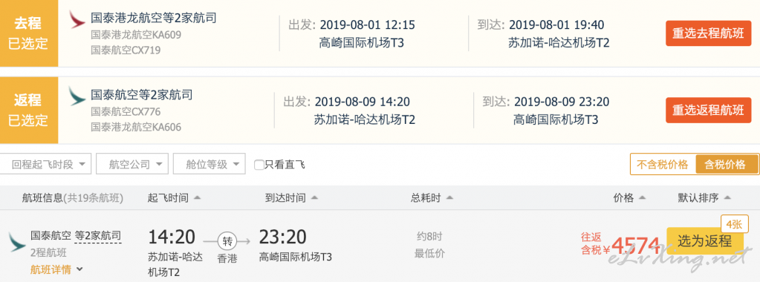Check the 只看直飞 checkbox
The height and width of the screenshot is (282, 760).
pyautogui.click(x=259, y=165)
